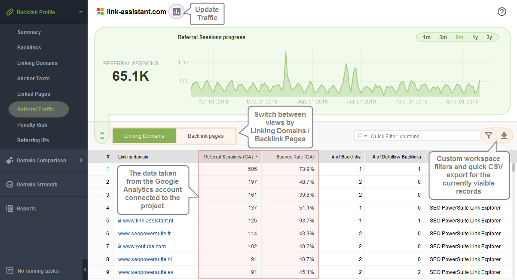The width and height of the screenshot is (517, 280).
Task: Expand the Domain Comparison section arrow
Action: click(x=81, y=160)
